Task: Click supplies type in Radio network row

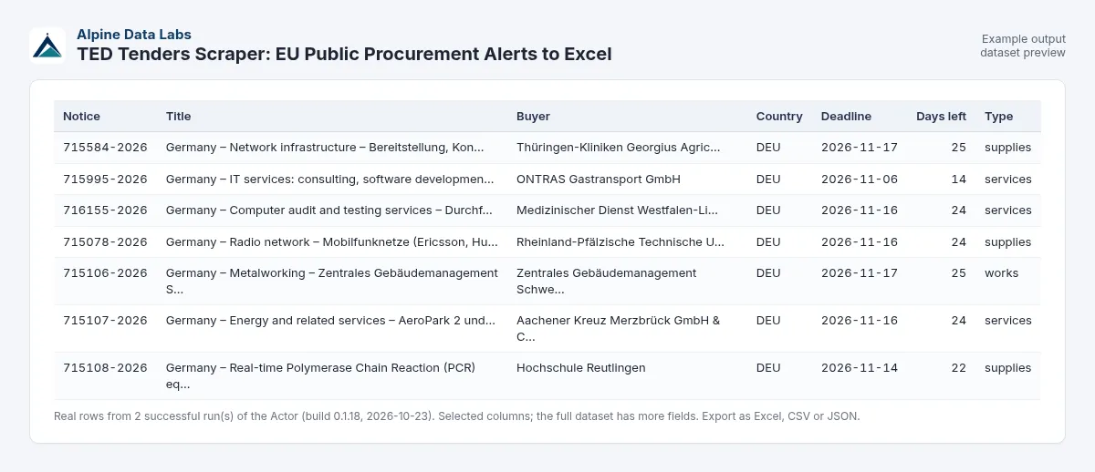Action: click(x=1008, y=242)
